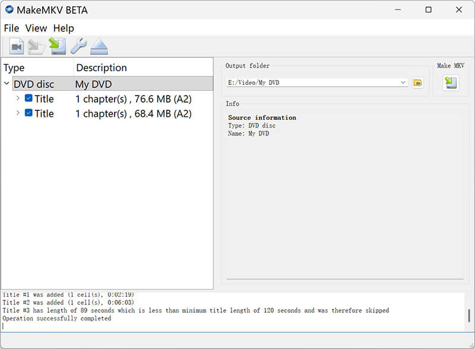Open the File menu
475x349 pixels.
coord(11,28)
